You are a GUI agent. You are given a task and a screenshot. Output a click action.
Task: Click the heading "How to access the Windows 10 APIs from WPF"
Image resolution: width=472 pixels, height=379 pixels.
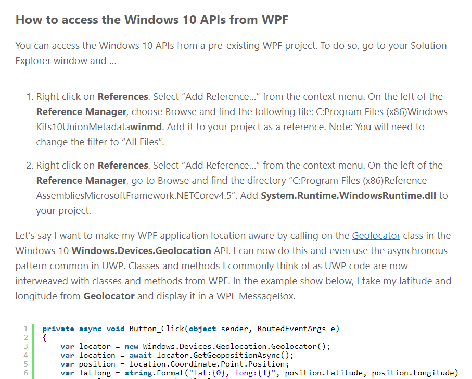pos(152,20)
